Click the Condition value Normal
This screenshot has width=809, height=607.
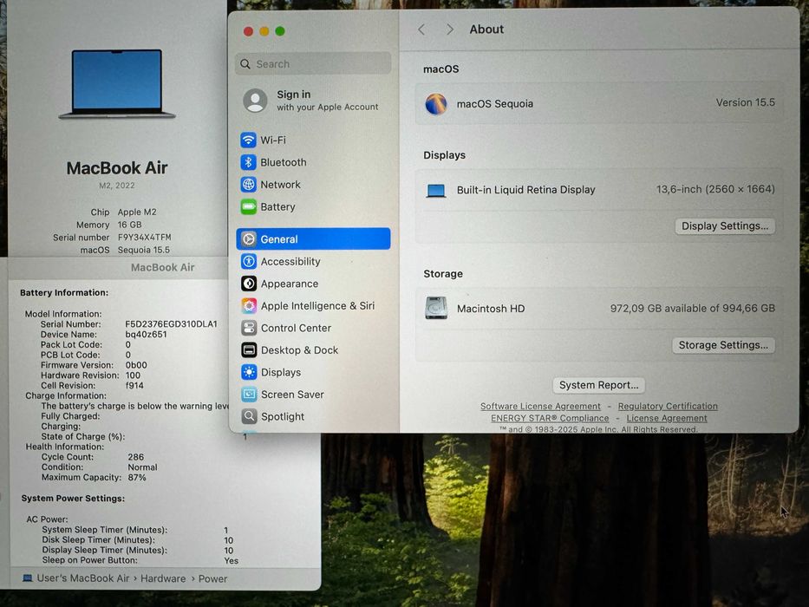(x=142, y=467)
